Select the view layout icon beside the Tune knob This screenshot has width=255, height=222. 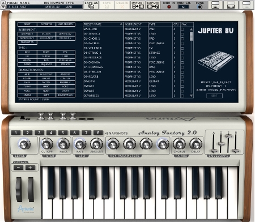(x=215, y=5)
